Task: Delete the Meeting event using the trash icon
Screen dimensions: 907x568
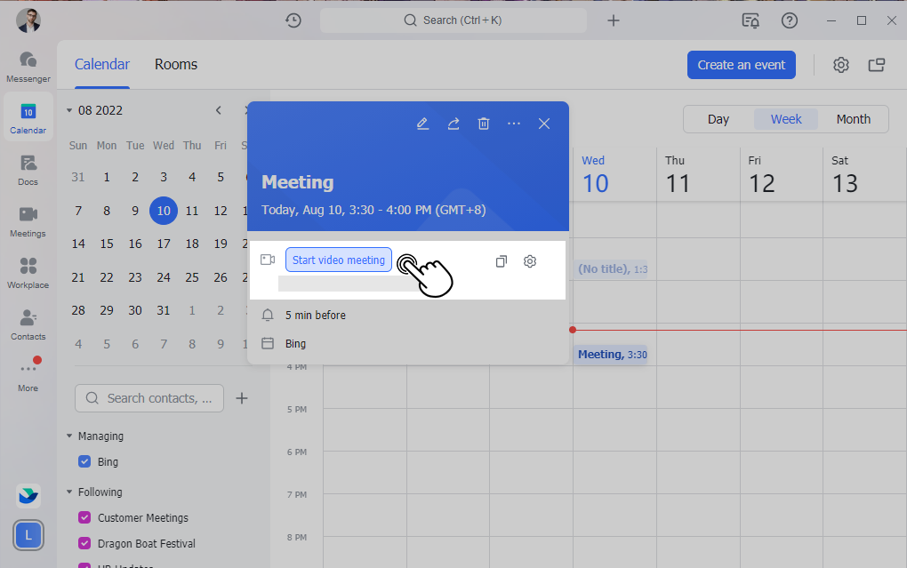Action: click(x=484, y=124)
